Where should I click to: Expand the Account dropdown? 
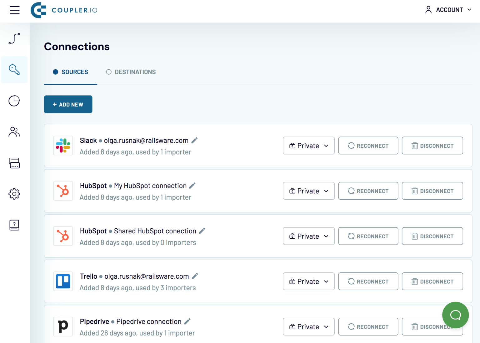click(448, 10)
